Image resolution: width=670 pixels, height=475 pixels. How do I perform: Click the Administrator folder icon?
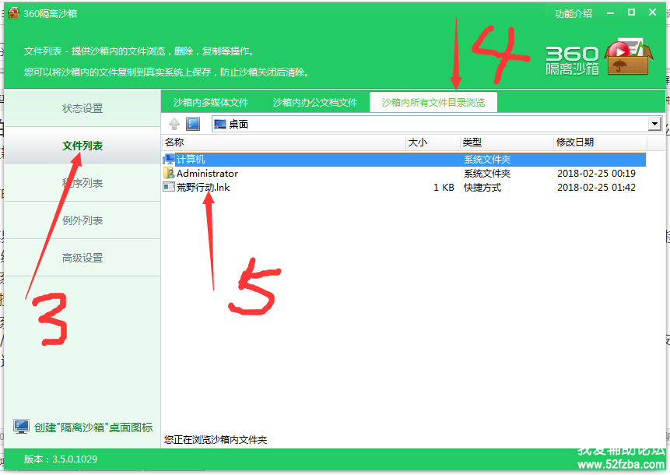(169, 173)
